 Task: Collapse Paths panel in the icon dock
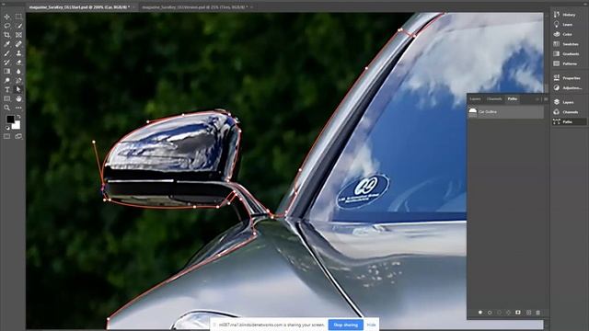569,121
